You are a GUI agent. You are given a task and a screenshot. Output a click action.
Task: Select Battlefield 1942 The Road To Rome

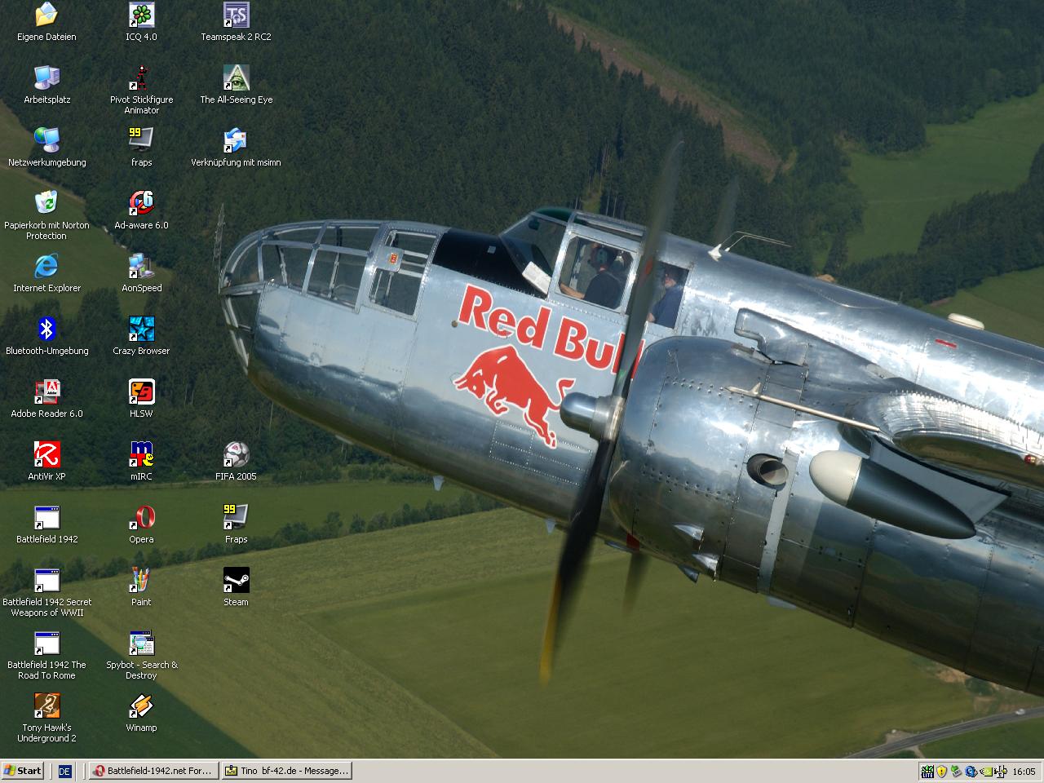pyautogui.click(x=46, y=655)
